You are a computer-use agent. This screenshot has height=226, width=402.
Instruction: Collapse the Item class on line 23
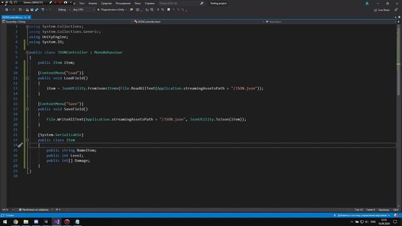tap(27, 140)
